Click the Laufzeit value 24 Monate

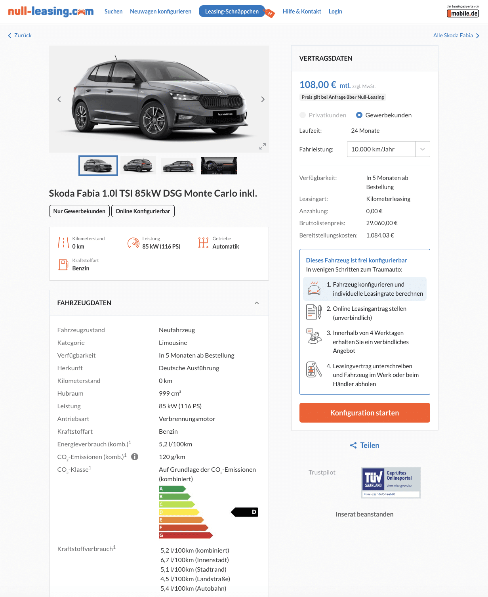coord(365,131)
